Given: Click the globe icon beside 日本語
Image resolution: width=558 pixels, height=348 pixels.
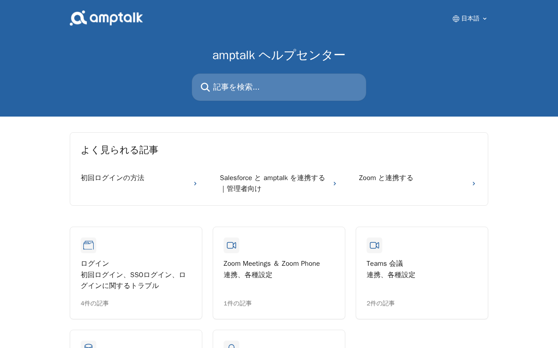Looking at the screenshot, I should tap(456, 19).
